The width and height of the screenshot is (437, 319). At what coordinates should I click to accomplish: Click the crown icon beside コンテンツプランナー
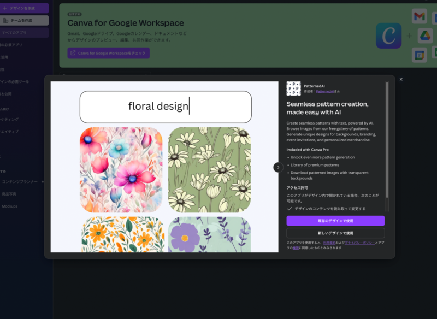click(x=43, y=182)
